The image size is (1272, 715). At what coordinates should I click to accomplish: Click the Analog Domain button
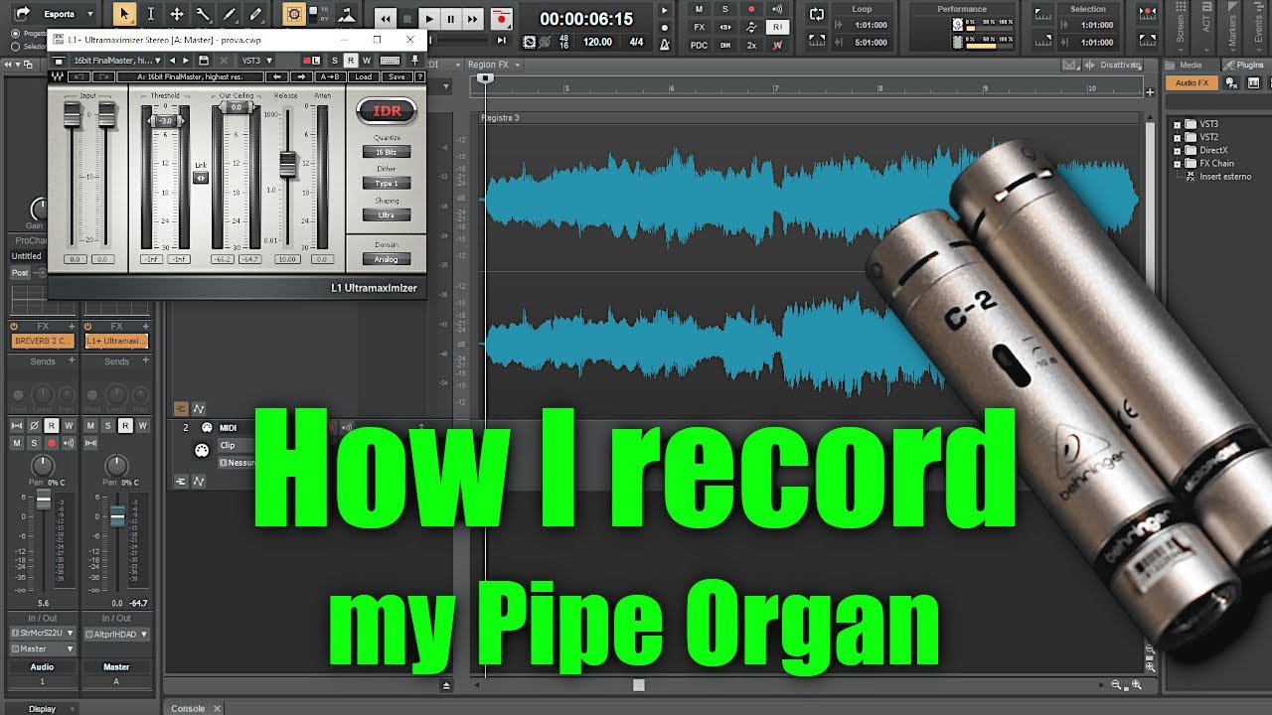(386, 259)
